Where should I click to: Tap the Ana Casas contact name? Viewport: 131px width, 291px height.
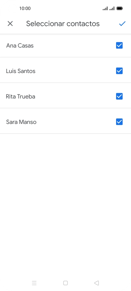point(20,45)
